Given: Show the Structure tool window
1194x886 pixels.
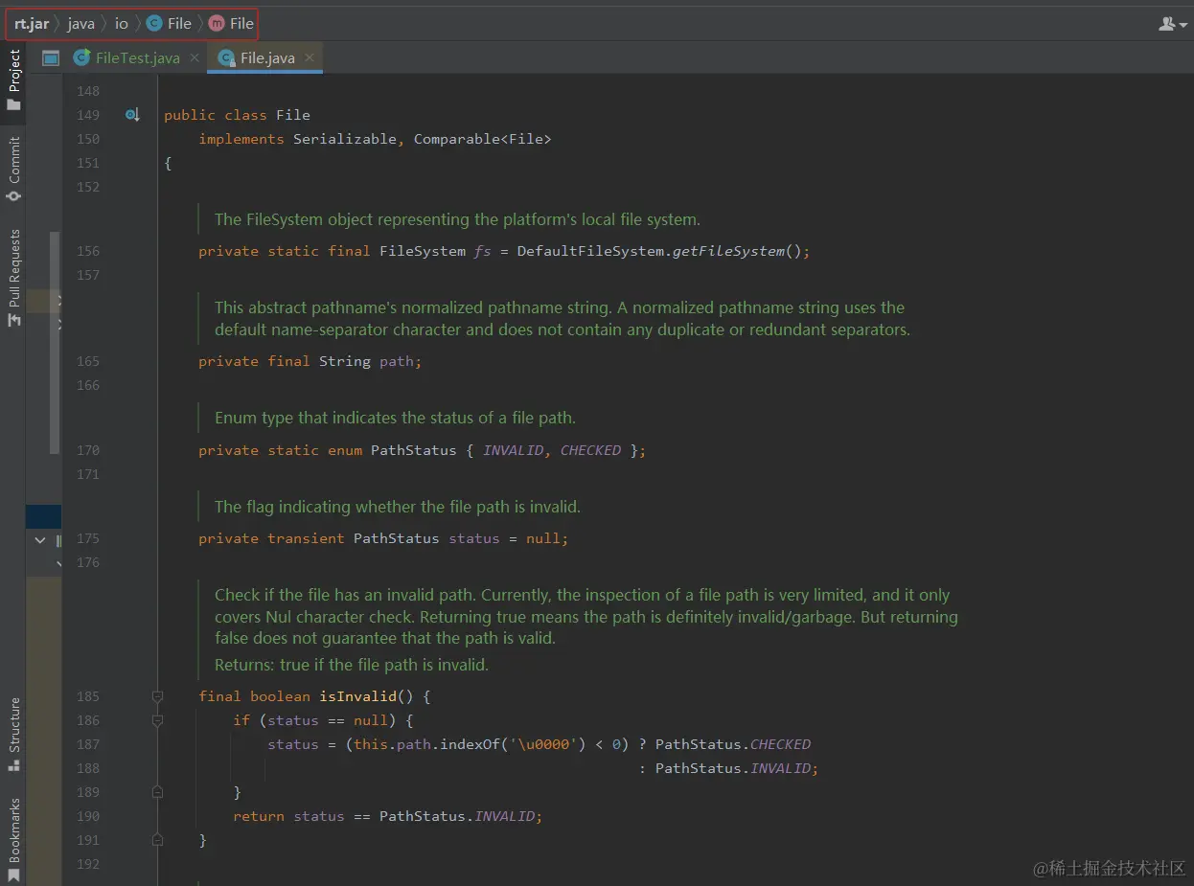Looking at the screenshot, I should pos(13,735).
